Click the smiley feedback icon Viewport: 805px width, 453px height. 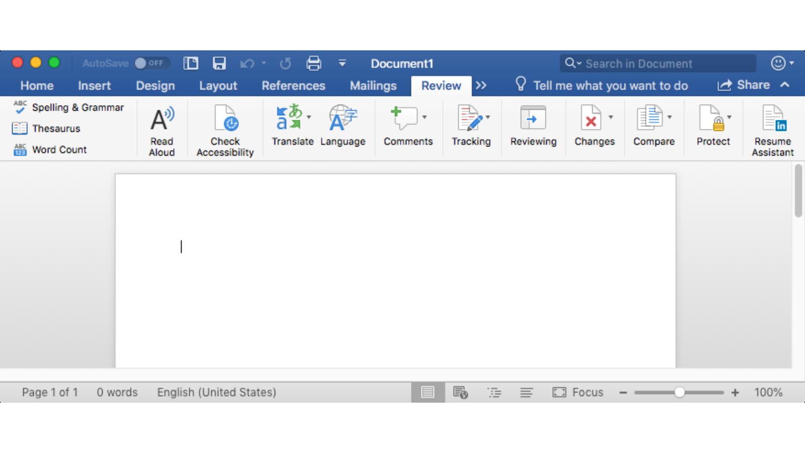(778, 63)
